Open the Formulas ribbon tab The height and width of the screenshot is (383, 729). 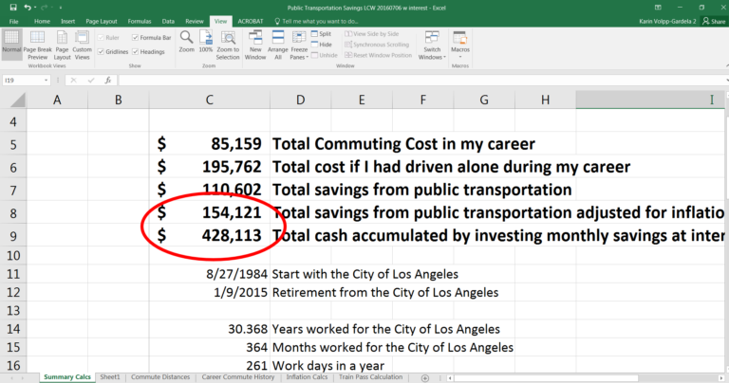coord(140,22)
